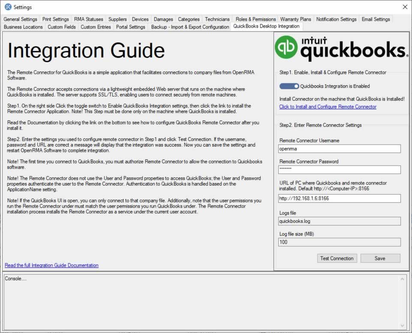The height and width of the screenshot is (333, 412).
Task: Switch to the Categories tab
Action: click(x=189, y=19)
